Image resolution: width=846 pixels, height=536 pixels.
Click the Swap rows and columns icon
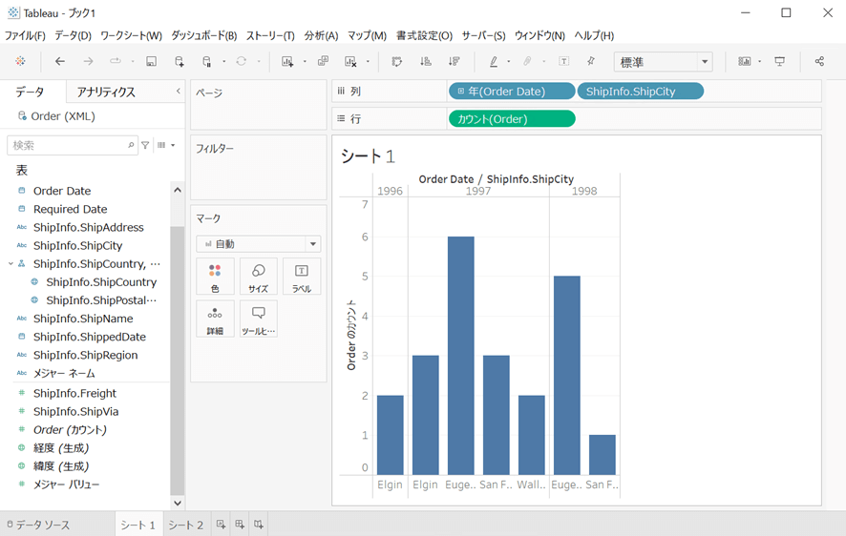point(397,62)
